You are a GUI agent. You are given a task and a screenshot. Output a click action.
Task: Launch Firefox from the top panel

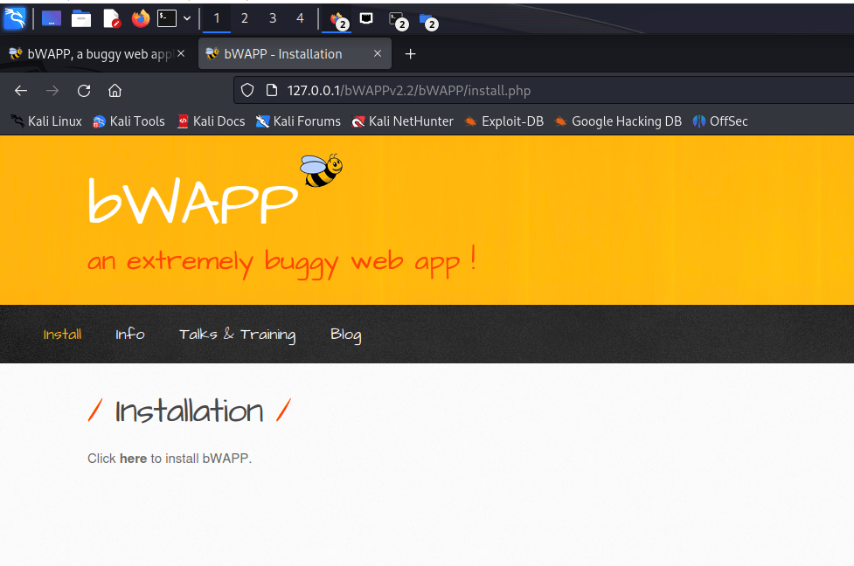coord(141,18)
